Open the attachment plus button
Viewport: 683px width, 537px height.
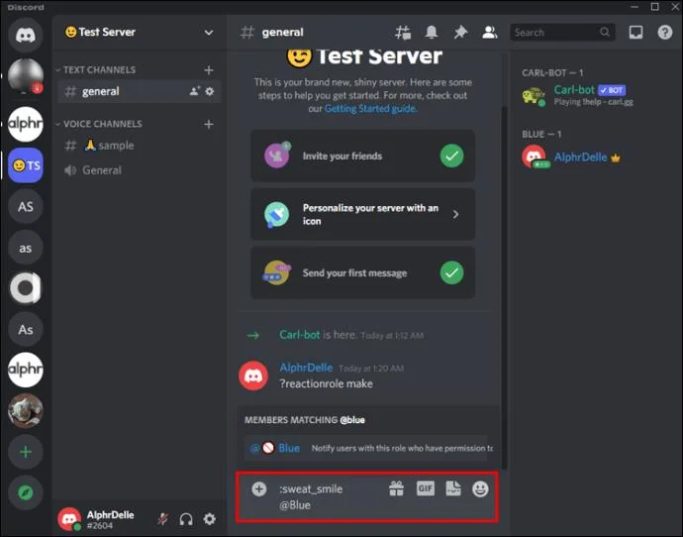pos(258,488)
